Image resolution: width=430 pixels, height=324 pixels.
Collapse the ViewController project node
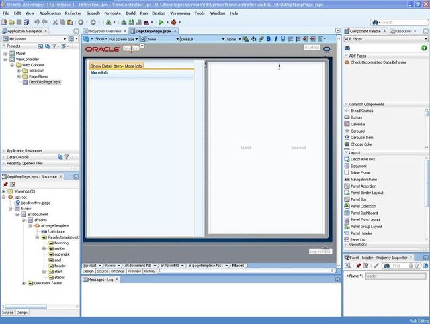(x=5, y=60)
